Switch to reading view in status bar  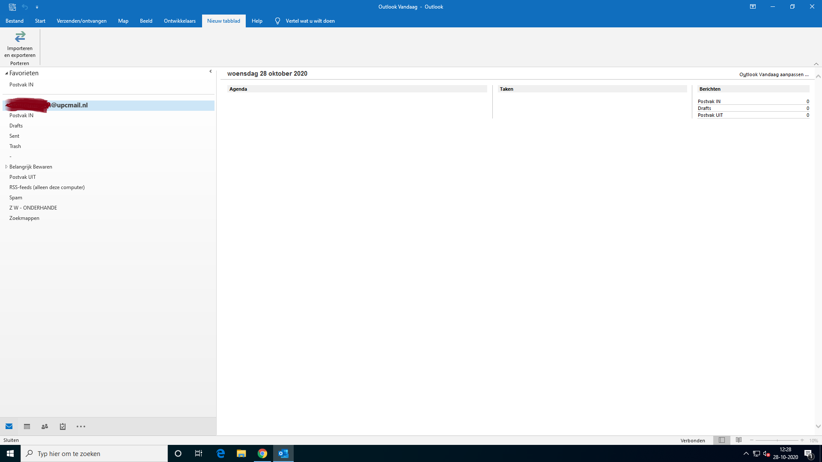pos(739,440)
